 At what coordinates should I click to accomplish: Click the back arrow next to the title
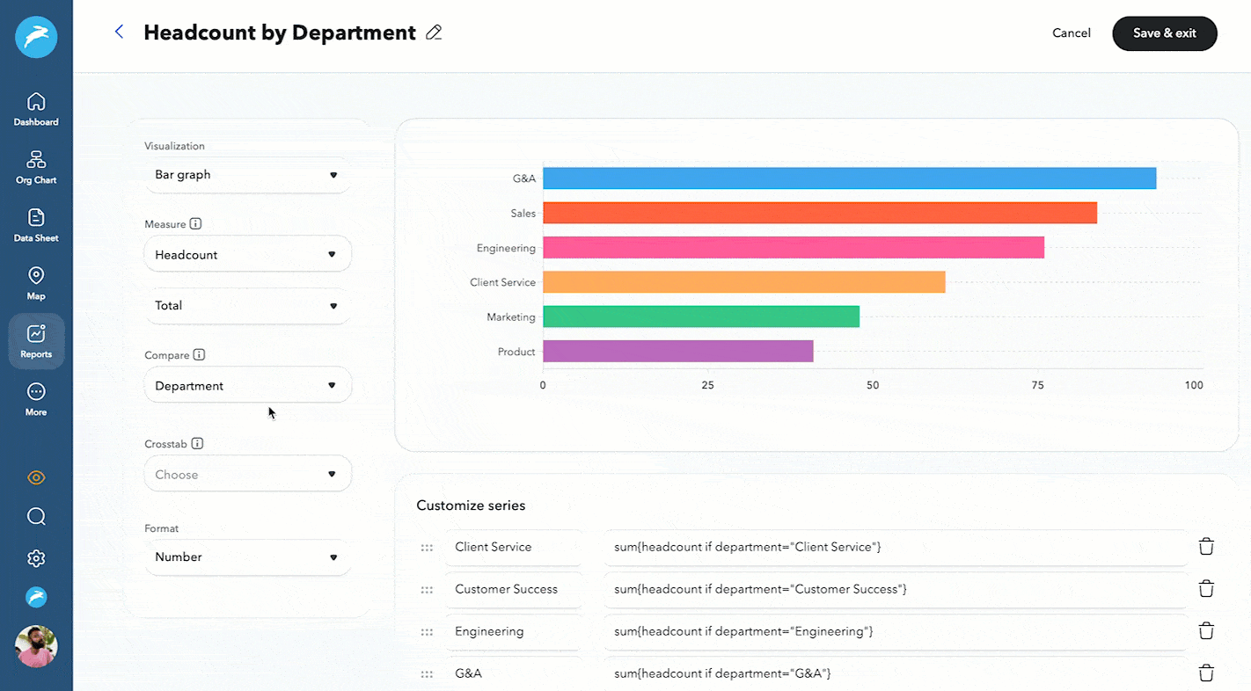[x=118, y=32]
